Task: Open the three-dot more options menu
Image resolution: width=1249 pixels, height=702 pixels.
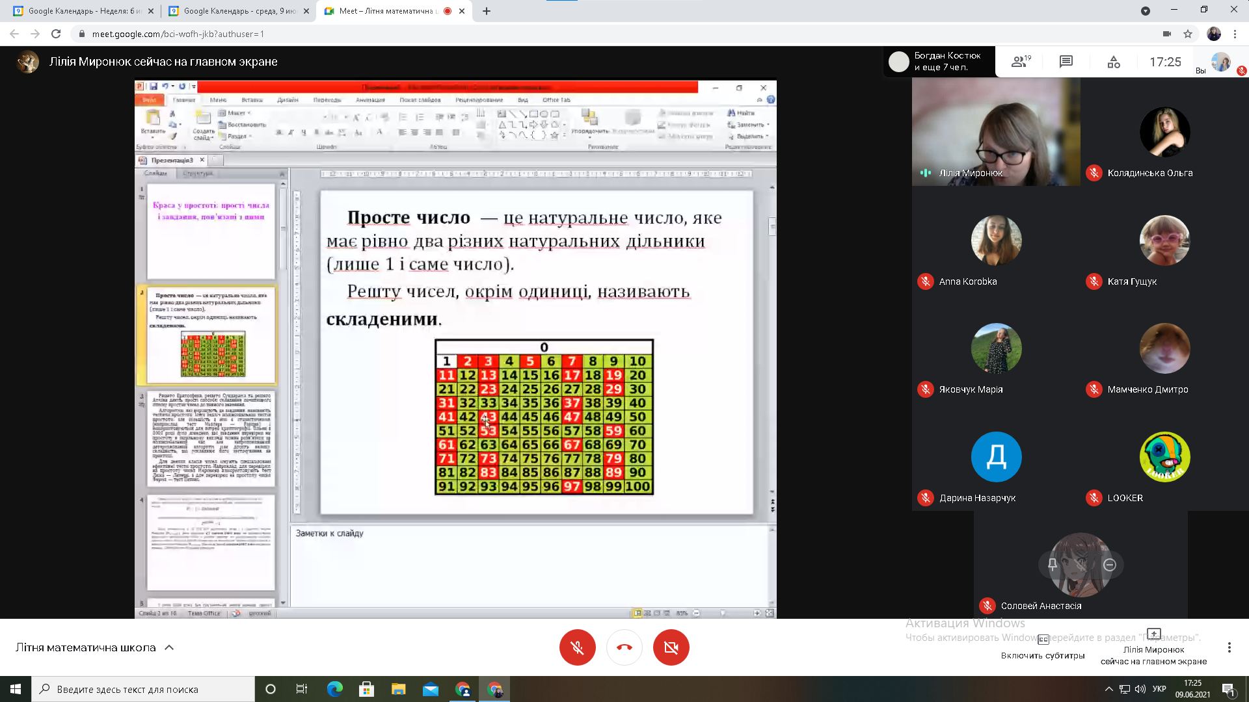Action: [1229, 647]
